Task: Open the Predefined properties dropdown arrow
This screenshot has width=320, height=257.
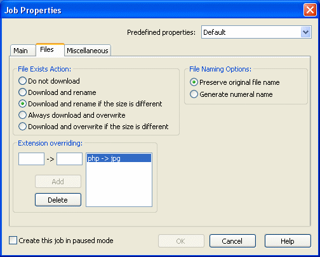Action: pyautogui.click(x=305, y=32)
